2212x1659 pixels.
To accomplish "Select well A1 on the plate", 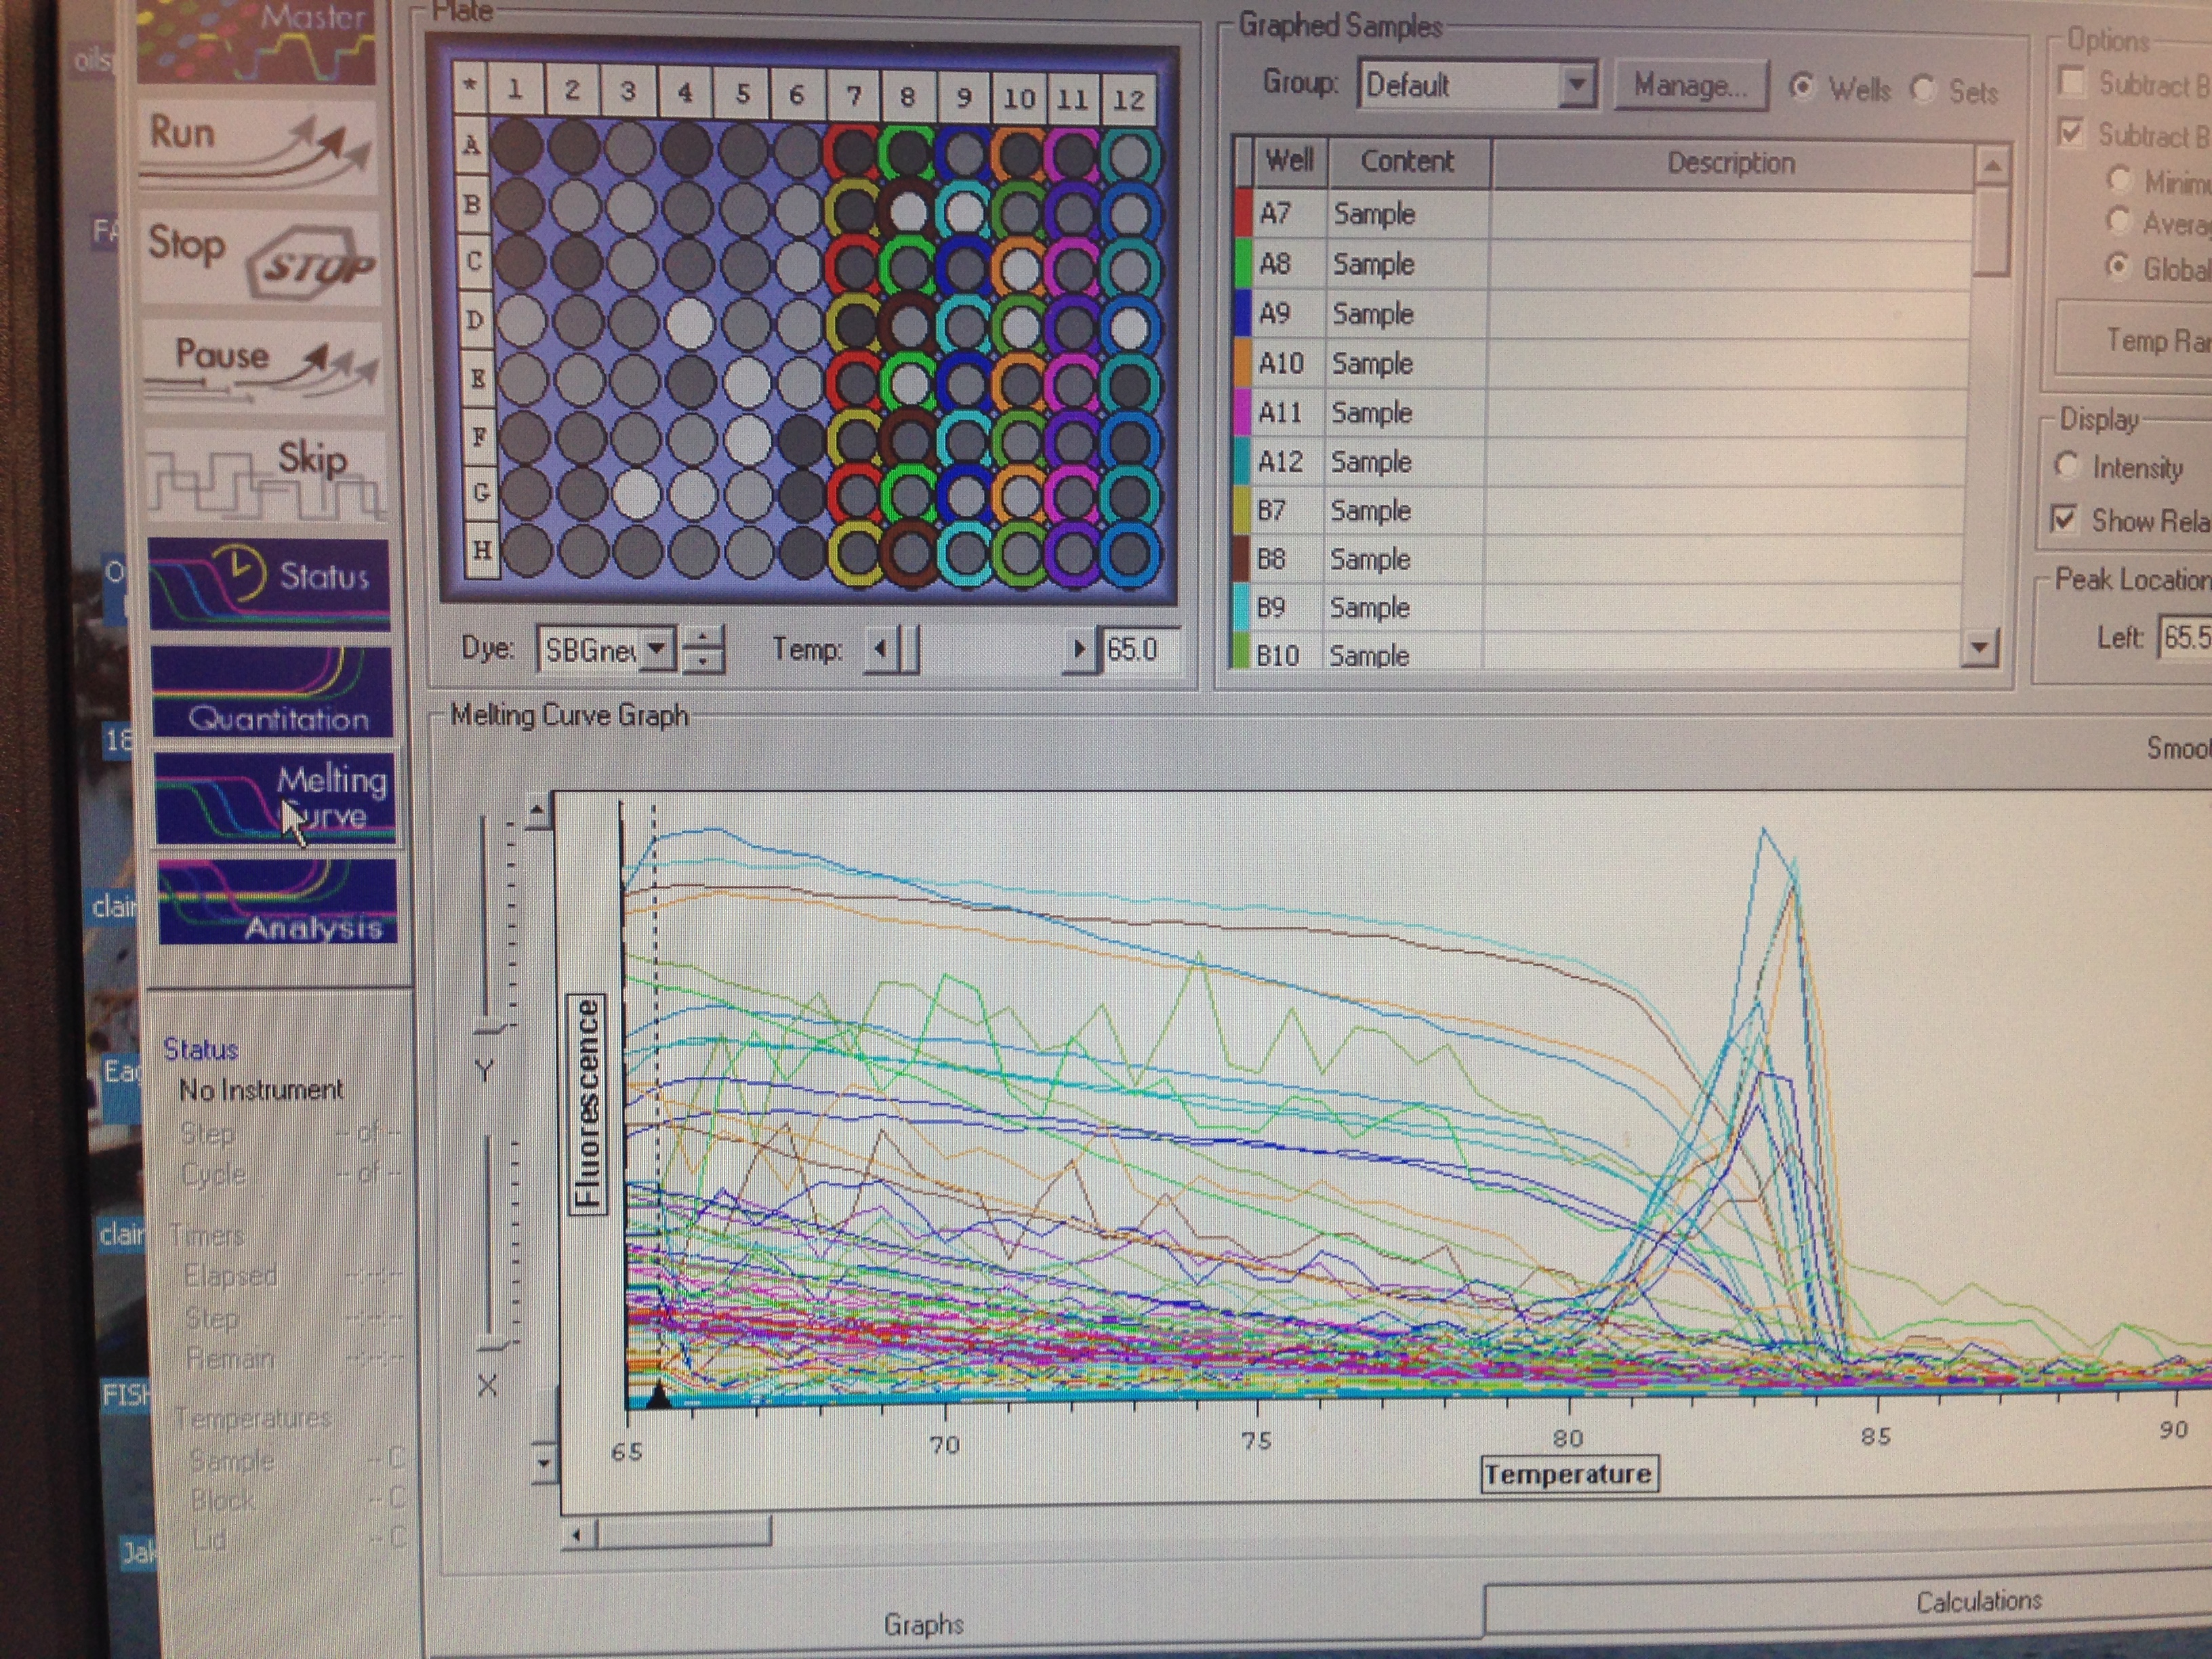I will coord(516,147).
